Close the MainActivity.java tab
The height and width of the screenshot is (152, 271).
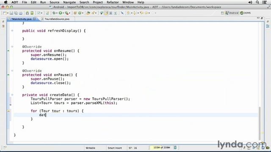(34, 19)
